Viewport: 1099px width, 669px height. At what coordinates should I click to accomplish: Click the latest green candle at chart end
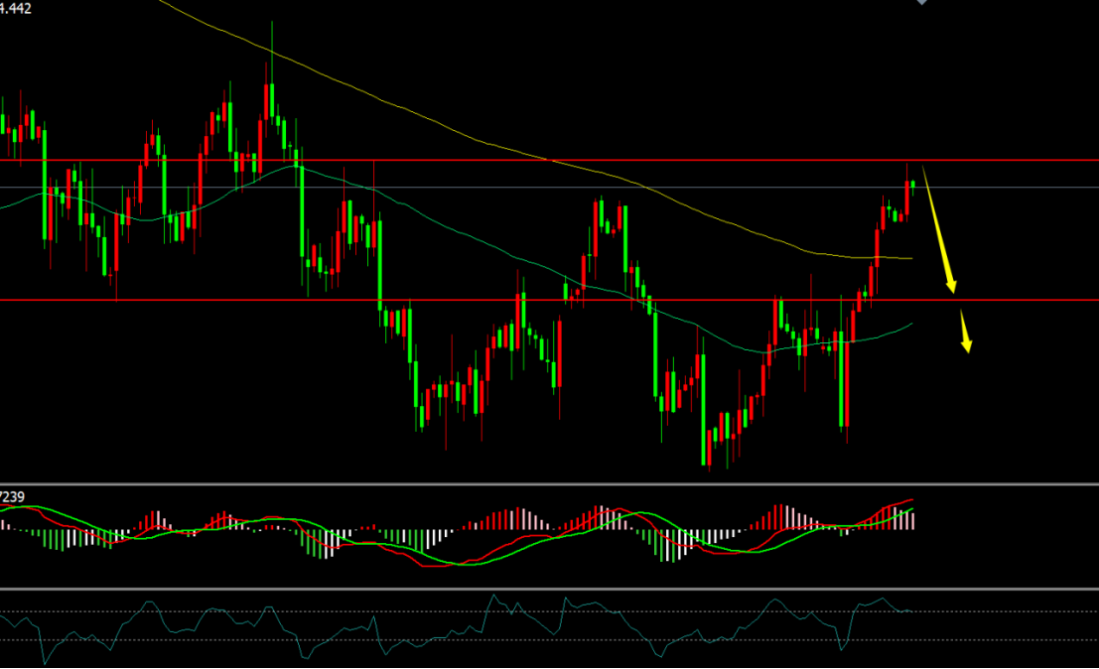coord(912,185)
